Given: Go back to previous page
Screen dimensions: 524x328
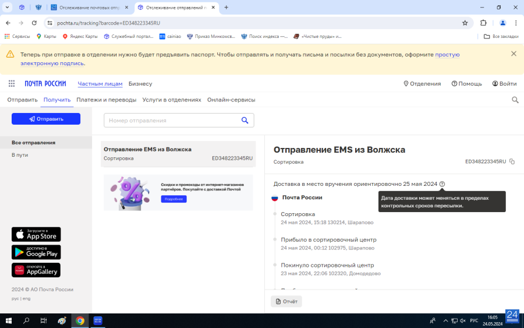Looking at the screenshot, I should click(x=8, y=23).
